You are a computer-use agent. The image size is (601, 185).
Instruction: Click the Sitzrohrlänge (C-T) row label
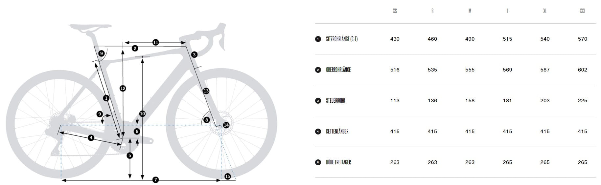(x=342, y=39)
